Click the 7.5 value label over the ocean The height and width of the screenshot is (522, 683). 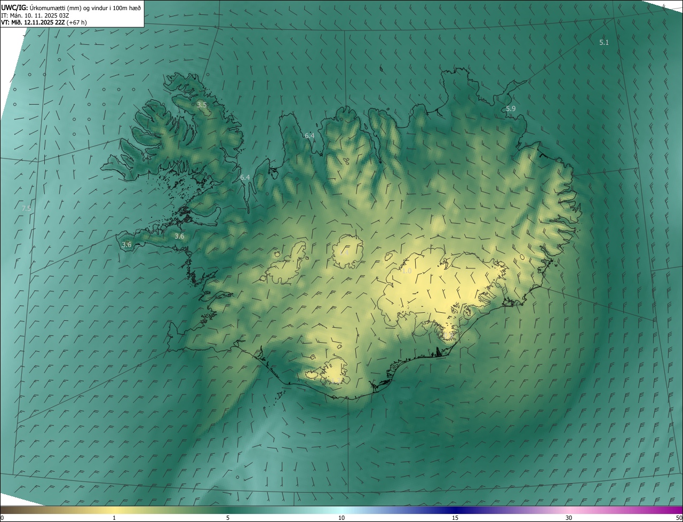pos(26,208)
